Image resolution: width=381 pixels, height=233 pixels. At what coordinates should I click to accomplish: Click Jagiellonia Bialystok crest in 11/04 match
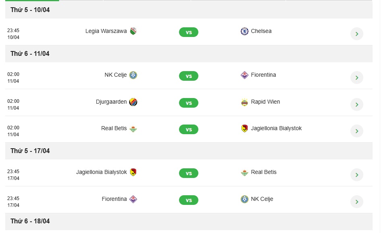(245, 129)
